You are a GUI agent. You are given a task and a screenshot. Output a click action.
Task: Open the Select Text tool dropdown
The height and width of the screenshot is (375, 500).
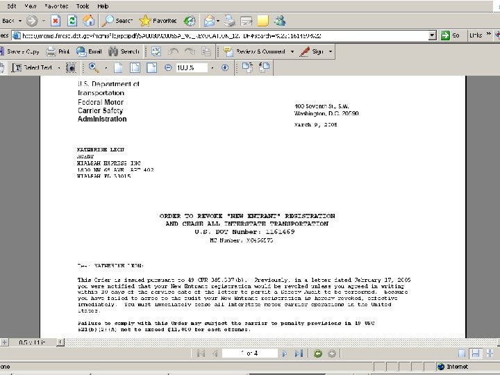pyautogui.click(x=59, y=68)
